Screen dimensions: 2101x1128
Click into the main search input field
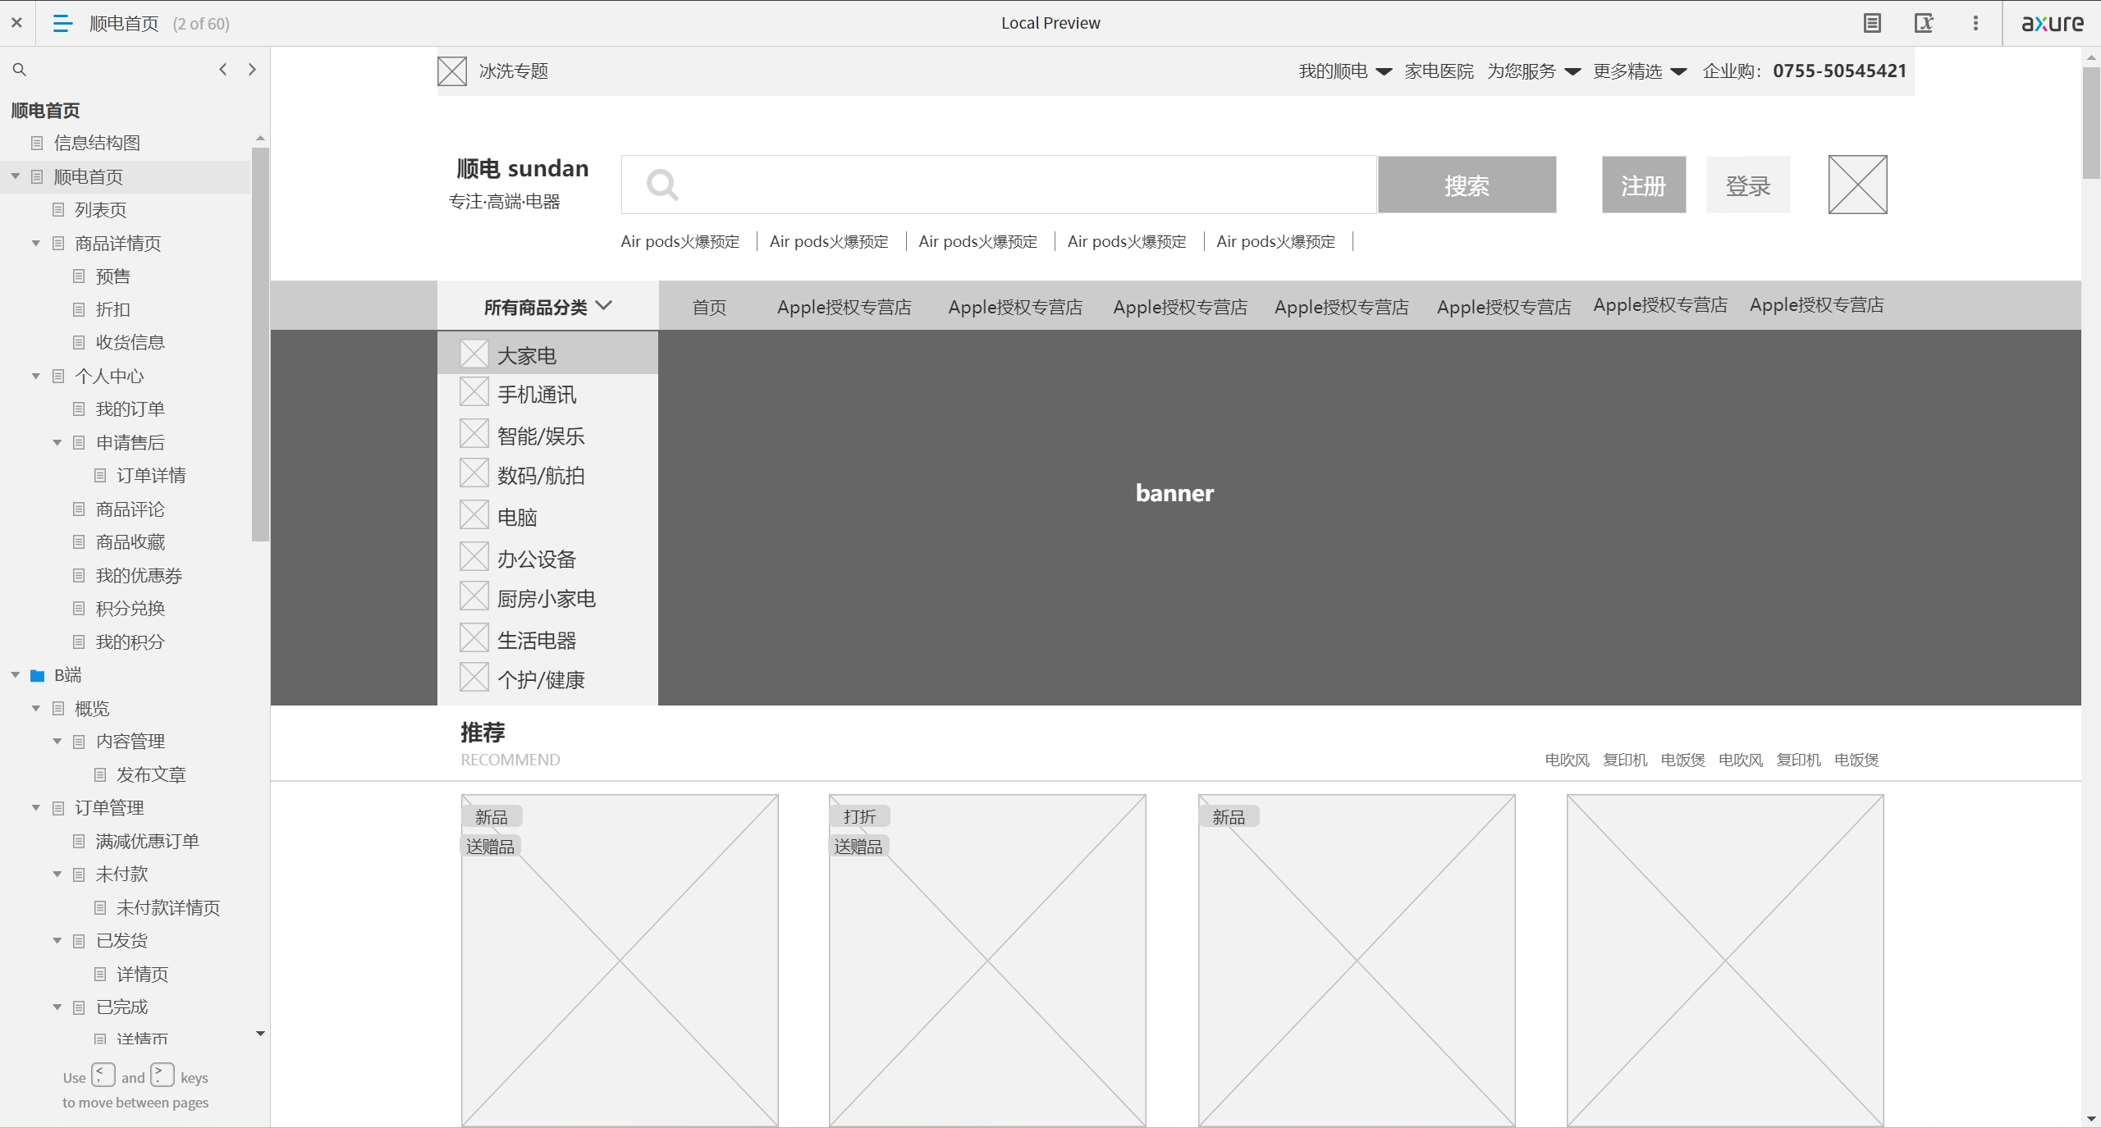coord(999,185)
